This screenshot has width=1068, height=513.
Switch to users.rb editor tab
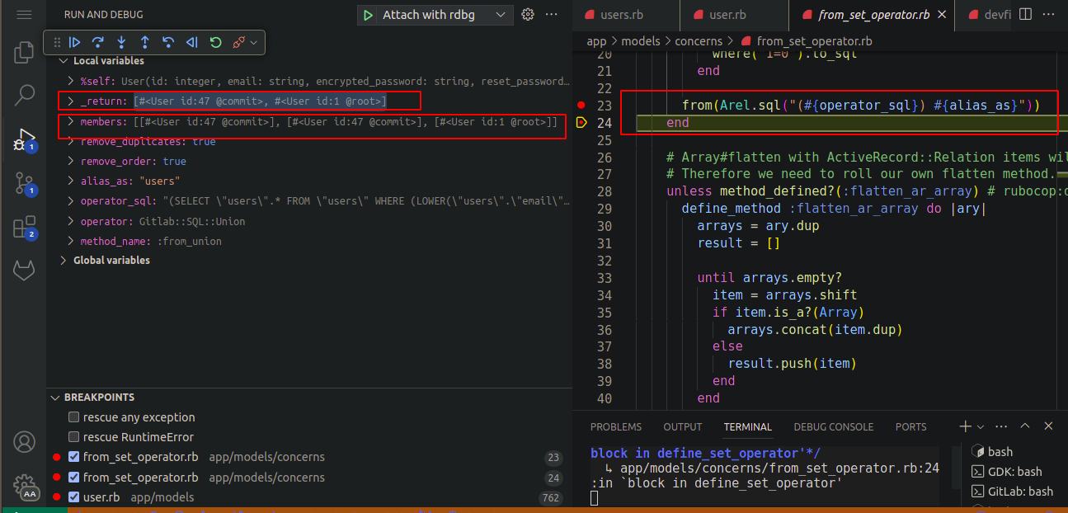(626, 15)
